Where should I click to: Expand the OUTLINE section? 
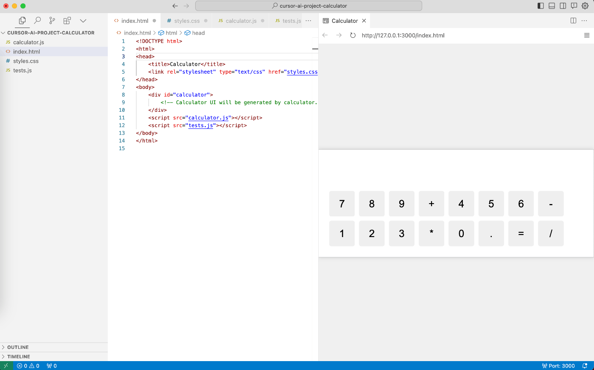click(54, 347)
